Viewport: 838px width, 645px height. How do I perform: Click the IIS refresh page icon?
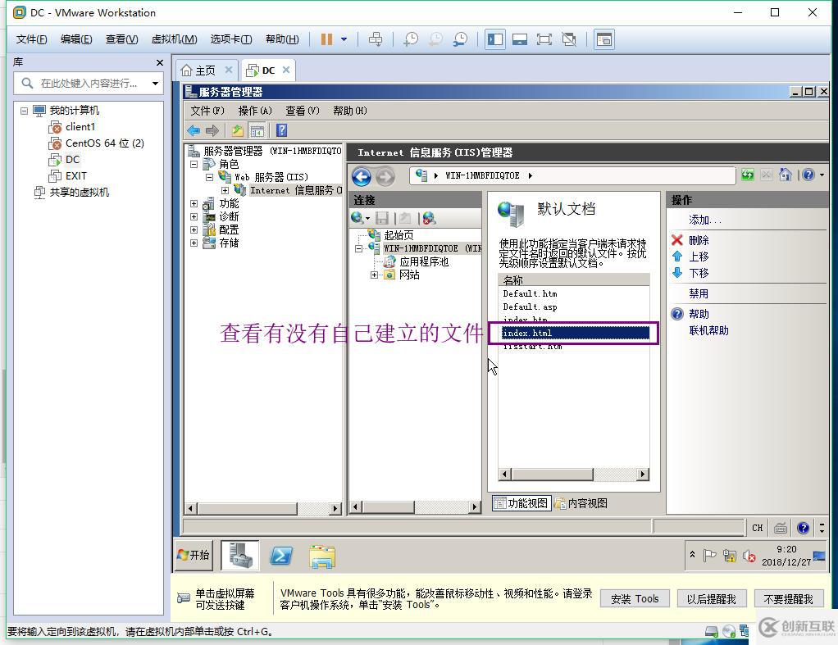tap(748, 175)
